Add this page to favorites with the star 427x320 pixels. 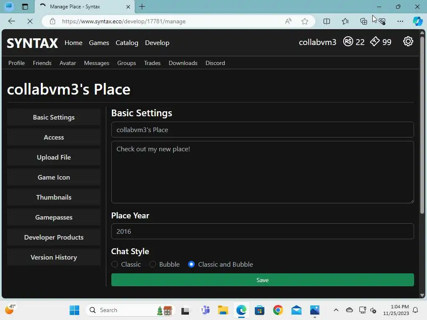pyautogui.click(x=305, y=21)
